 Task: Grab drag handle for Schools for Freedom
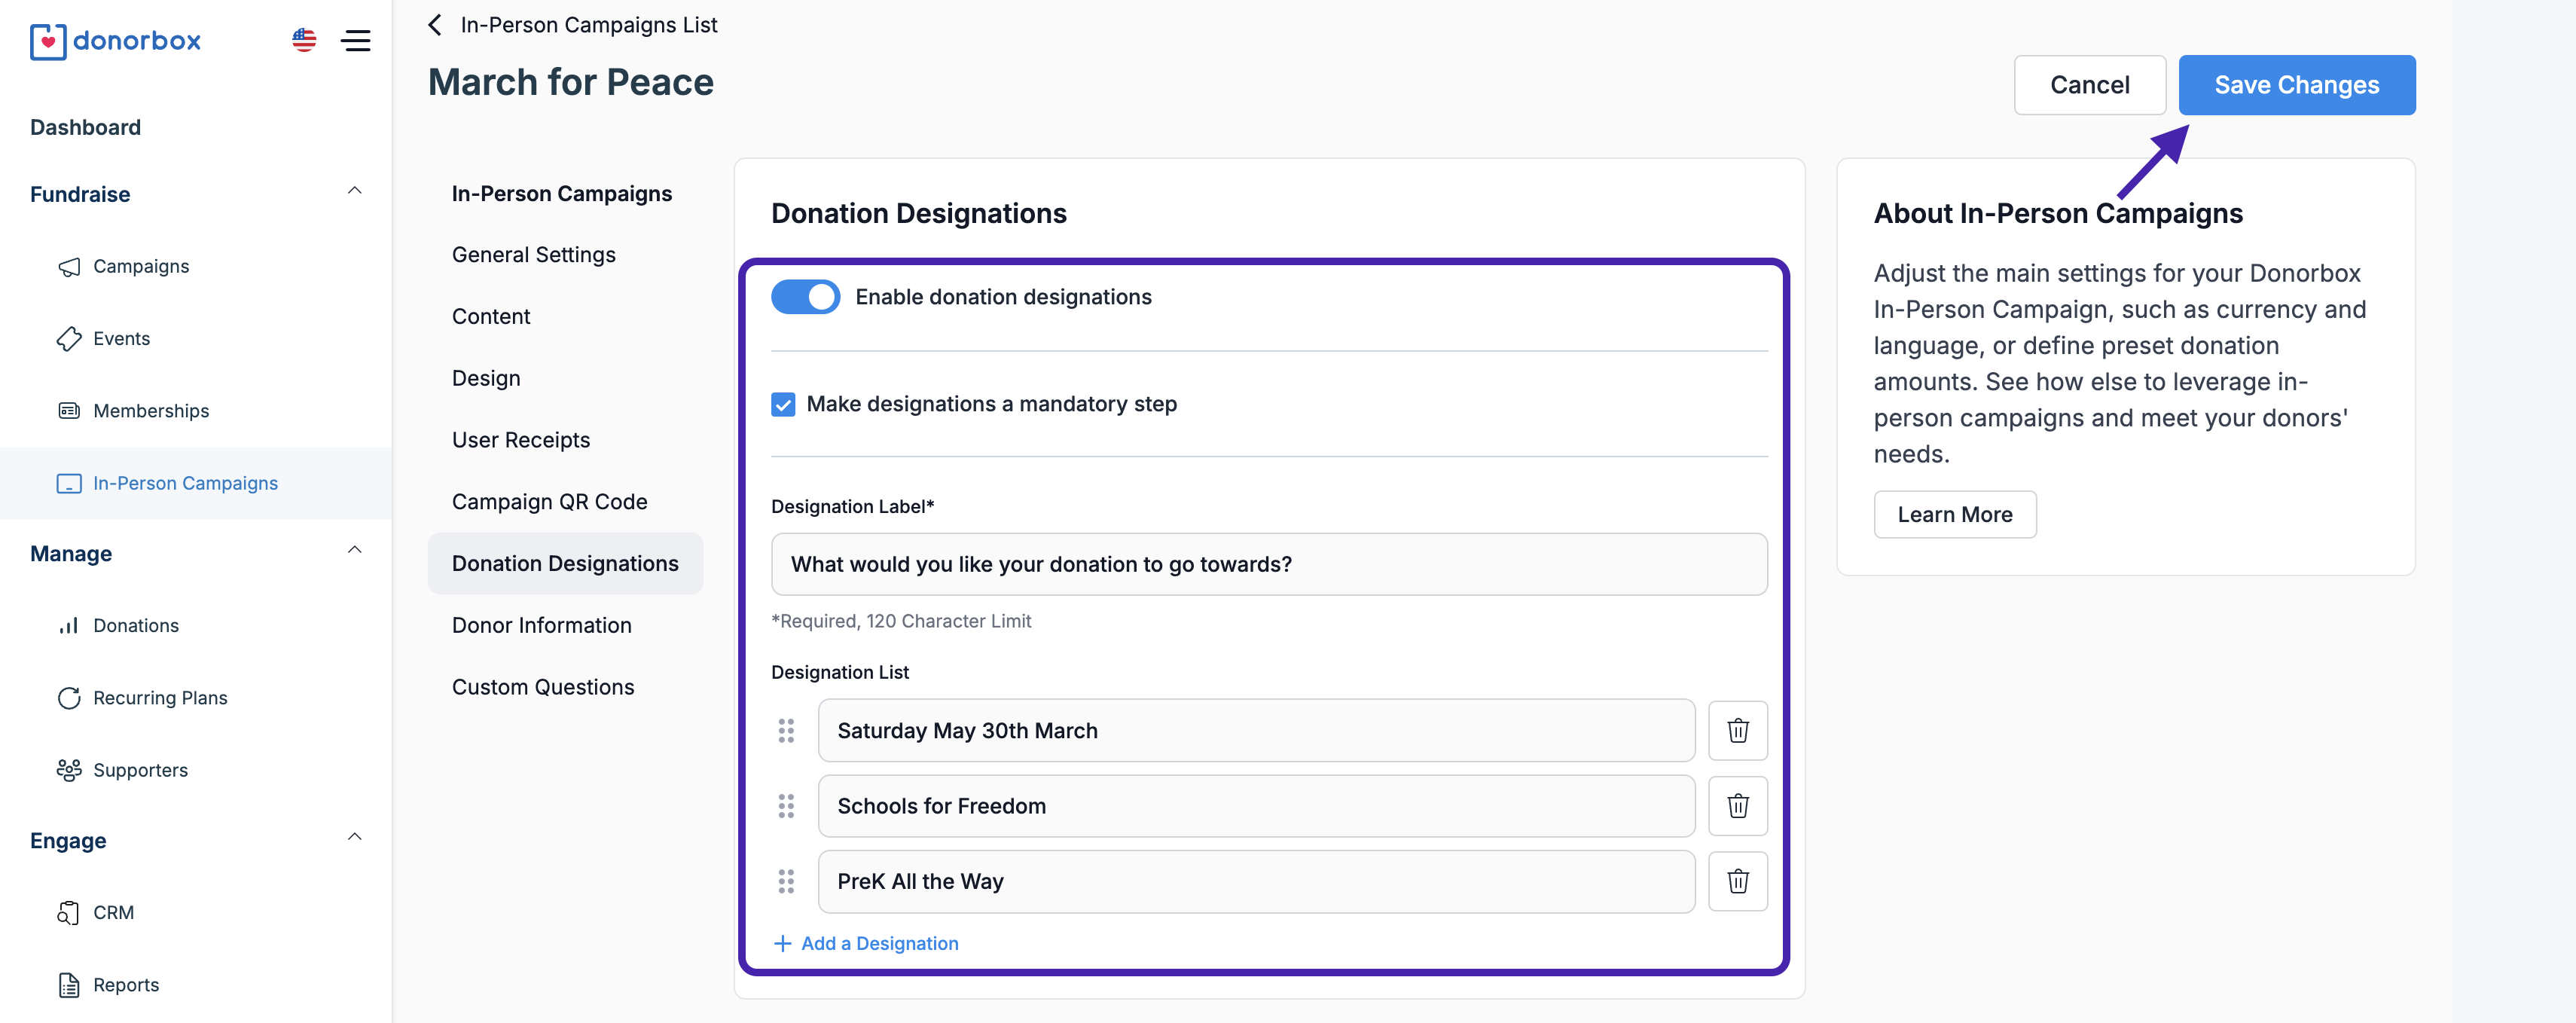(x=786, y=806)
